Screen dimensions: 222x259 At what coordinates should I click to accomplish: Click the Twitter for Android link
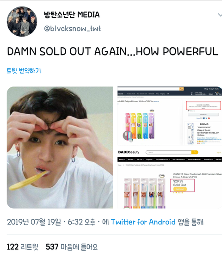[x=143, y=222]
